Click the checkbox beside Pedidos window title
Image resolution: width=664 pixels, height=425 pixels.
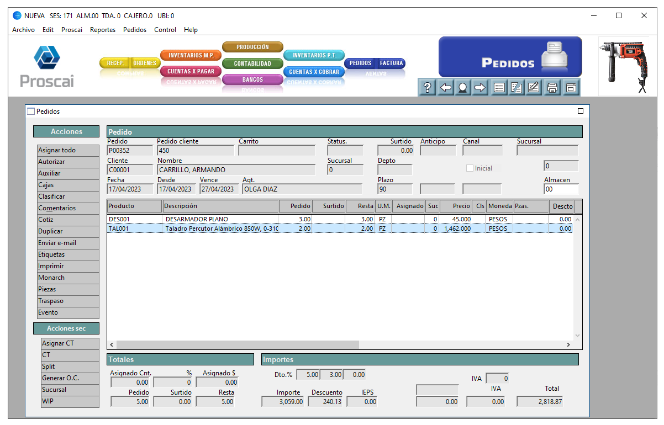(x=31, y=111)
